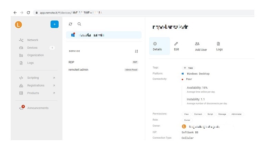Click the View permission chip
This screenshot has height=149, width=265.
[x=186, y=114]
